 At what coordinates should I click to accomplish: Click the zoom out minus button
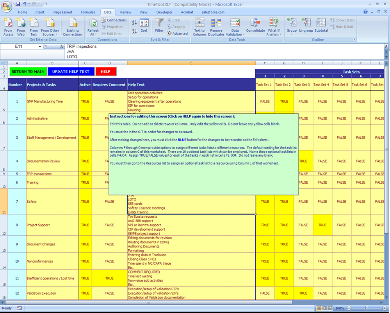349,308
